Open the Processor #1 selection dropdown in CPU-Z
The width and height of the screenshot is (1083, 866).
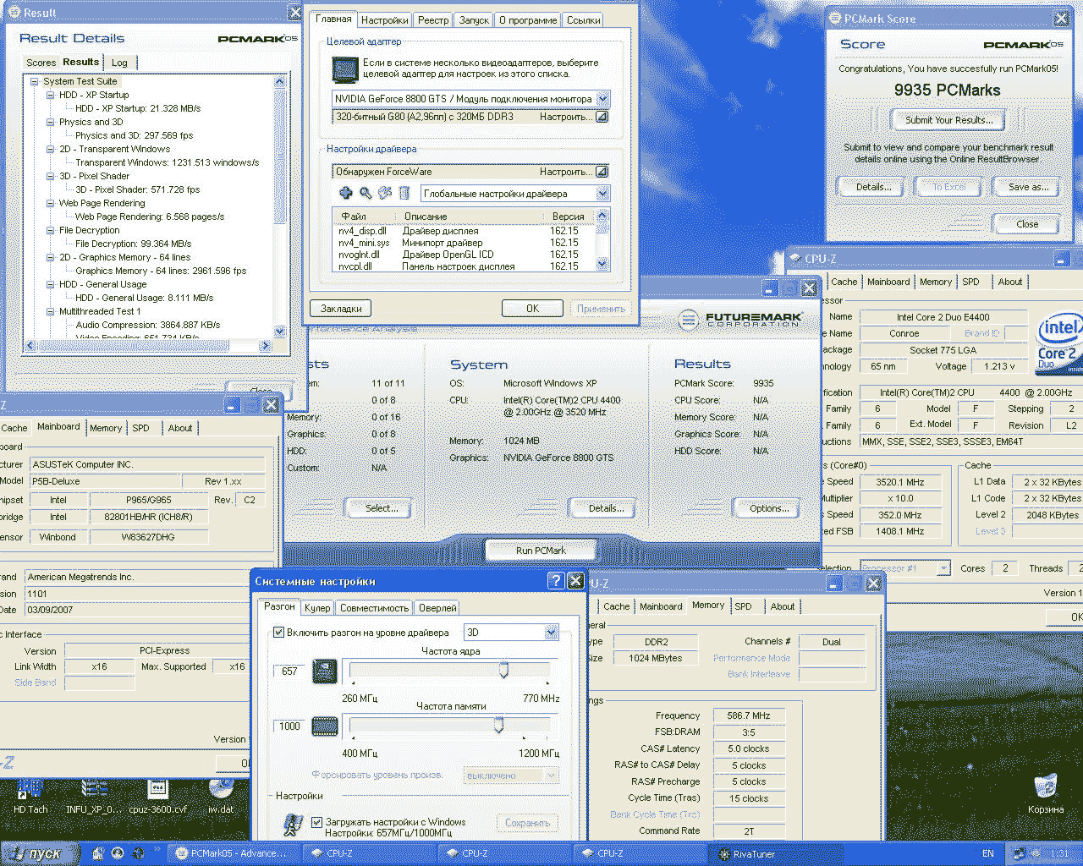tap(943, 568)
